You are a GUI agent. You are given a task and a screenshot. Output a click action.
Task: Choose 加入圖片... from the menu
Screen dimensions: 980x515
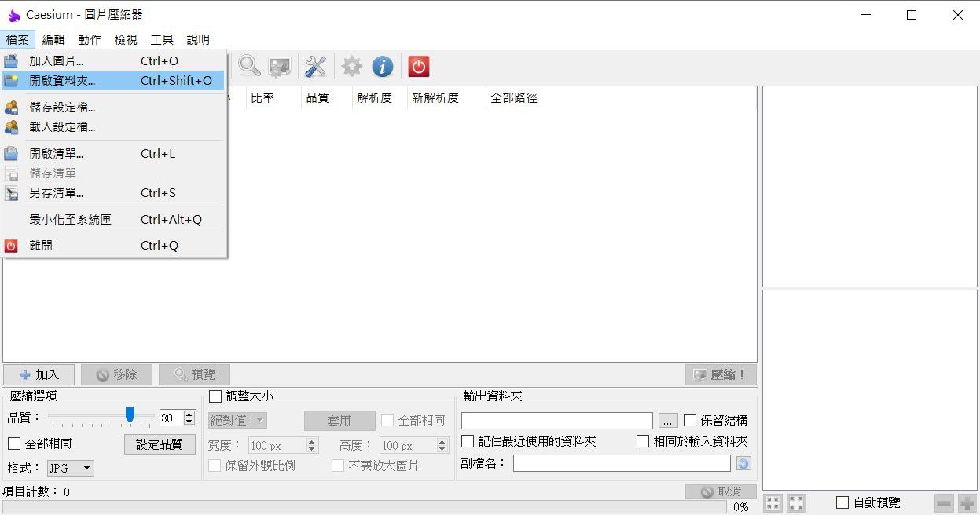point(113,60)
